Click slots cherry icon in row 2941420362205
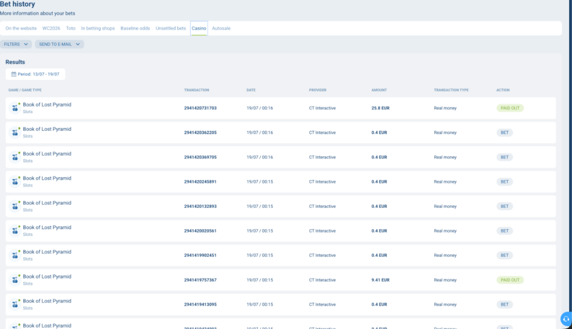The width and height of the screenshot is (572, 329). 15,133
